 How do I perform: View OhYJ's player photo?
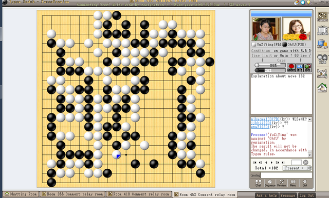coord(296,29)
